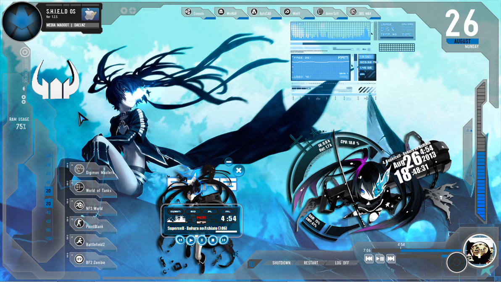
Task: Toggle play/pause in bottom-right player
Action: click(380, 258)
